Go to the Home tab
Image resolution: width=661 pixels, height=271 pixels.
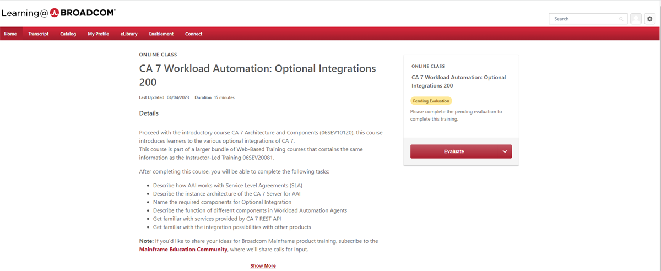tap(10, 34)
